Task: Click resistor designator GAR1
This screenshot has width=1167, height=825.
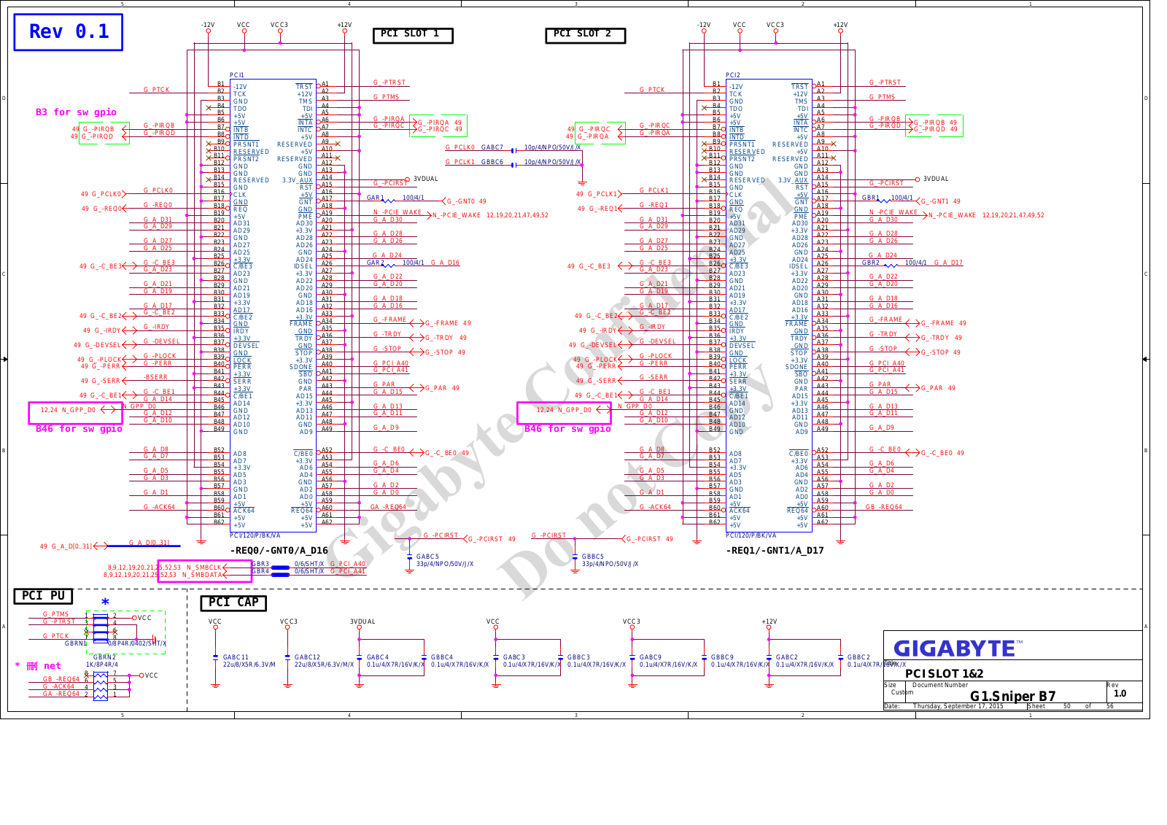Action: (x=375, y=198)
